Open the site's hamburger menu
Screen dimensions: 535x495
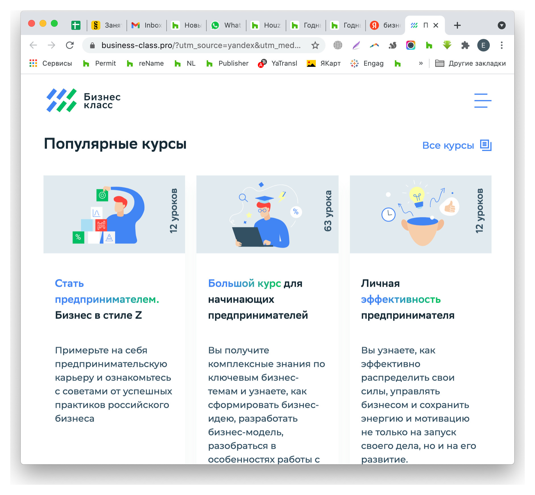[482, 101]
